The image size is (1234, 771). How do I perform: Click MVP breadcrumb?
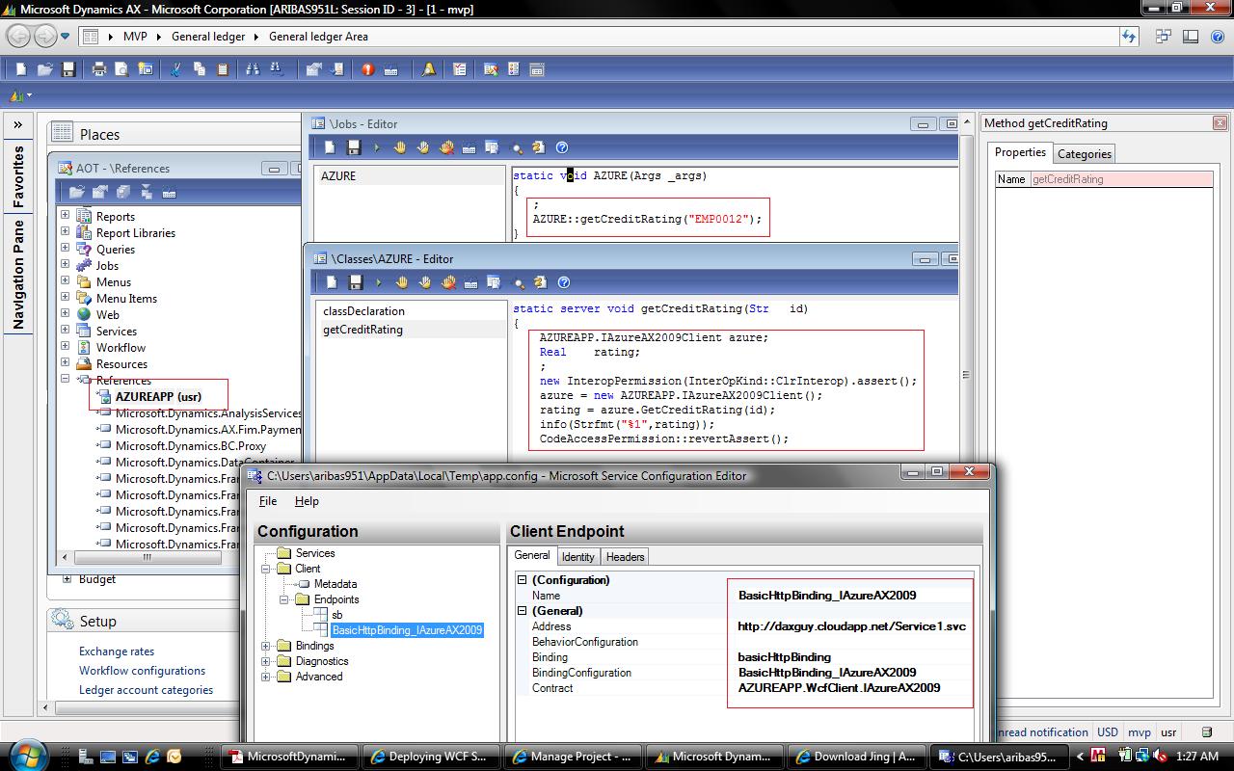click(x=135, y=37)
